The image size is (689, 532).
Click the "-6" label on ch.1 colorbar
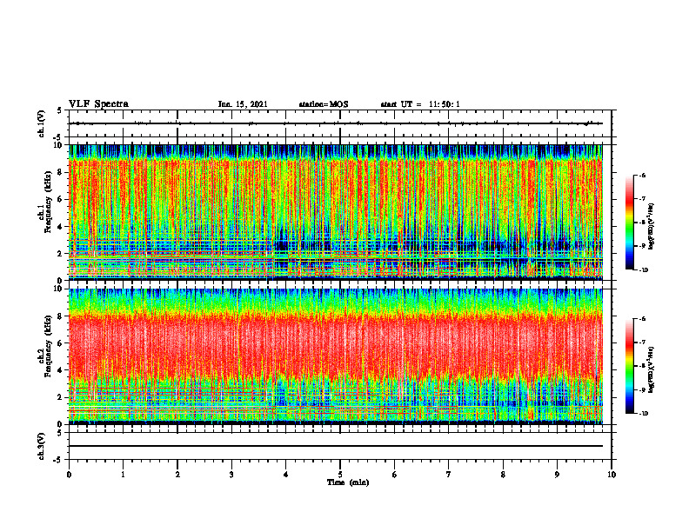click(641, 175)
